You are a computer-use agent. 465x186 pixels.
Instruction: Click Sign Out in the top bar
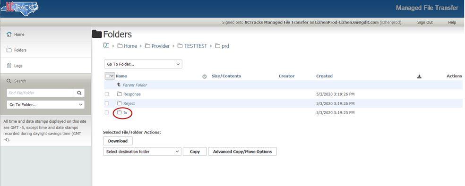[425, 22]
